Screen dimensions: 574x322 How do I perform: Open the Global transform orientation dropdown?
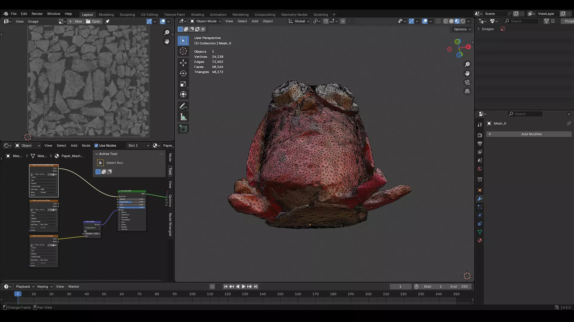pyautogui.click(x=299, y=21)
